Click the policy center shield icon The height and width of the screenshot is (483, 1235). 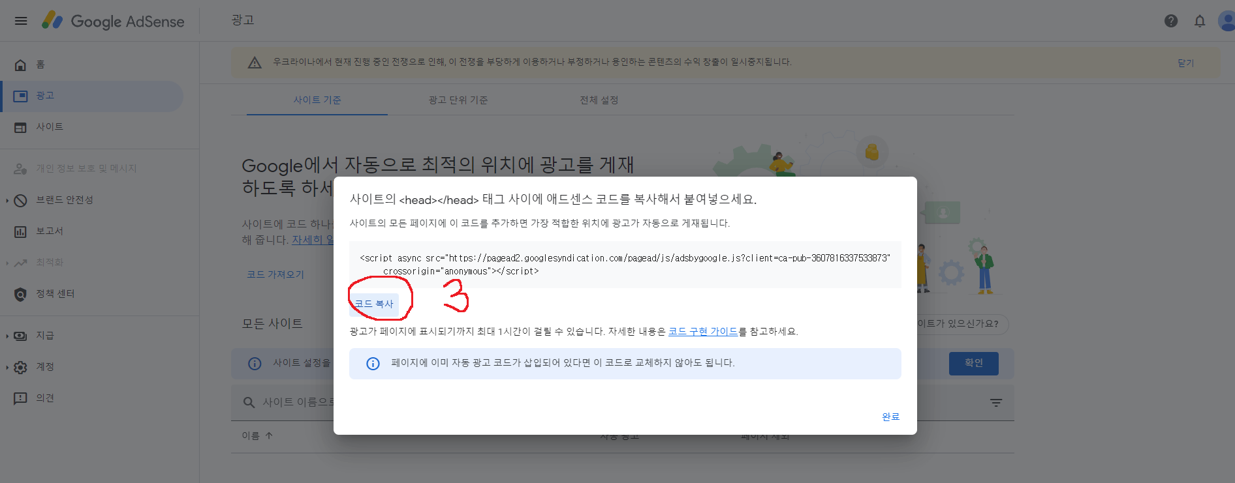[x=20, y=294]
